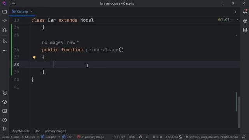The width and height of the screenshot is (249, 140).
Task: Go to previous highlighted error arrow
Action: tap(233, 19)
